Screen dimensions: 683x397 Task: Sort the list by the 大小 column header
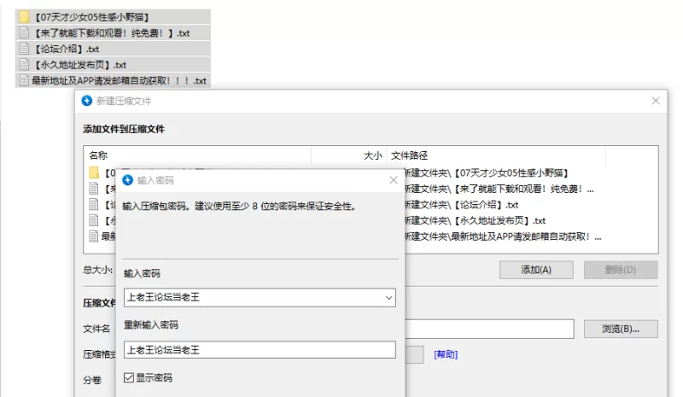click(x=373, y=155)
